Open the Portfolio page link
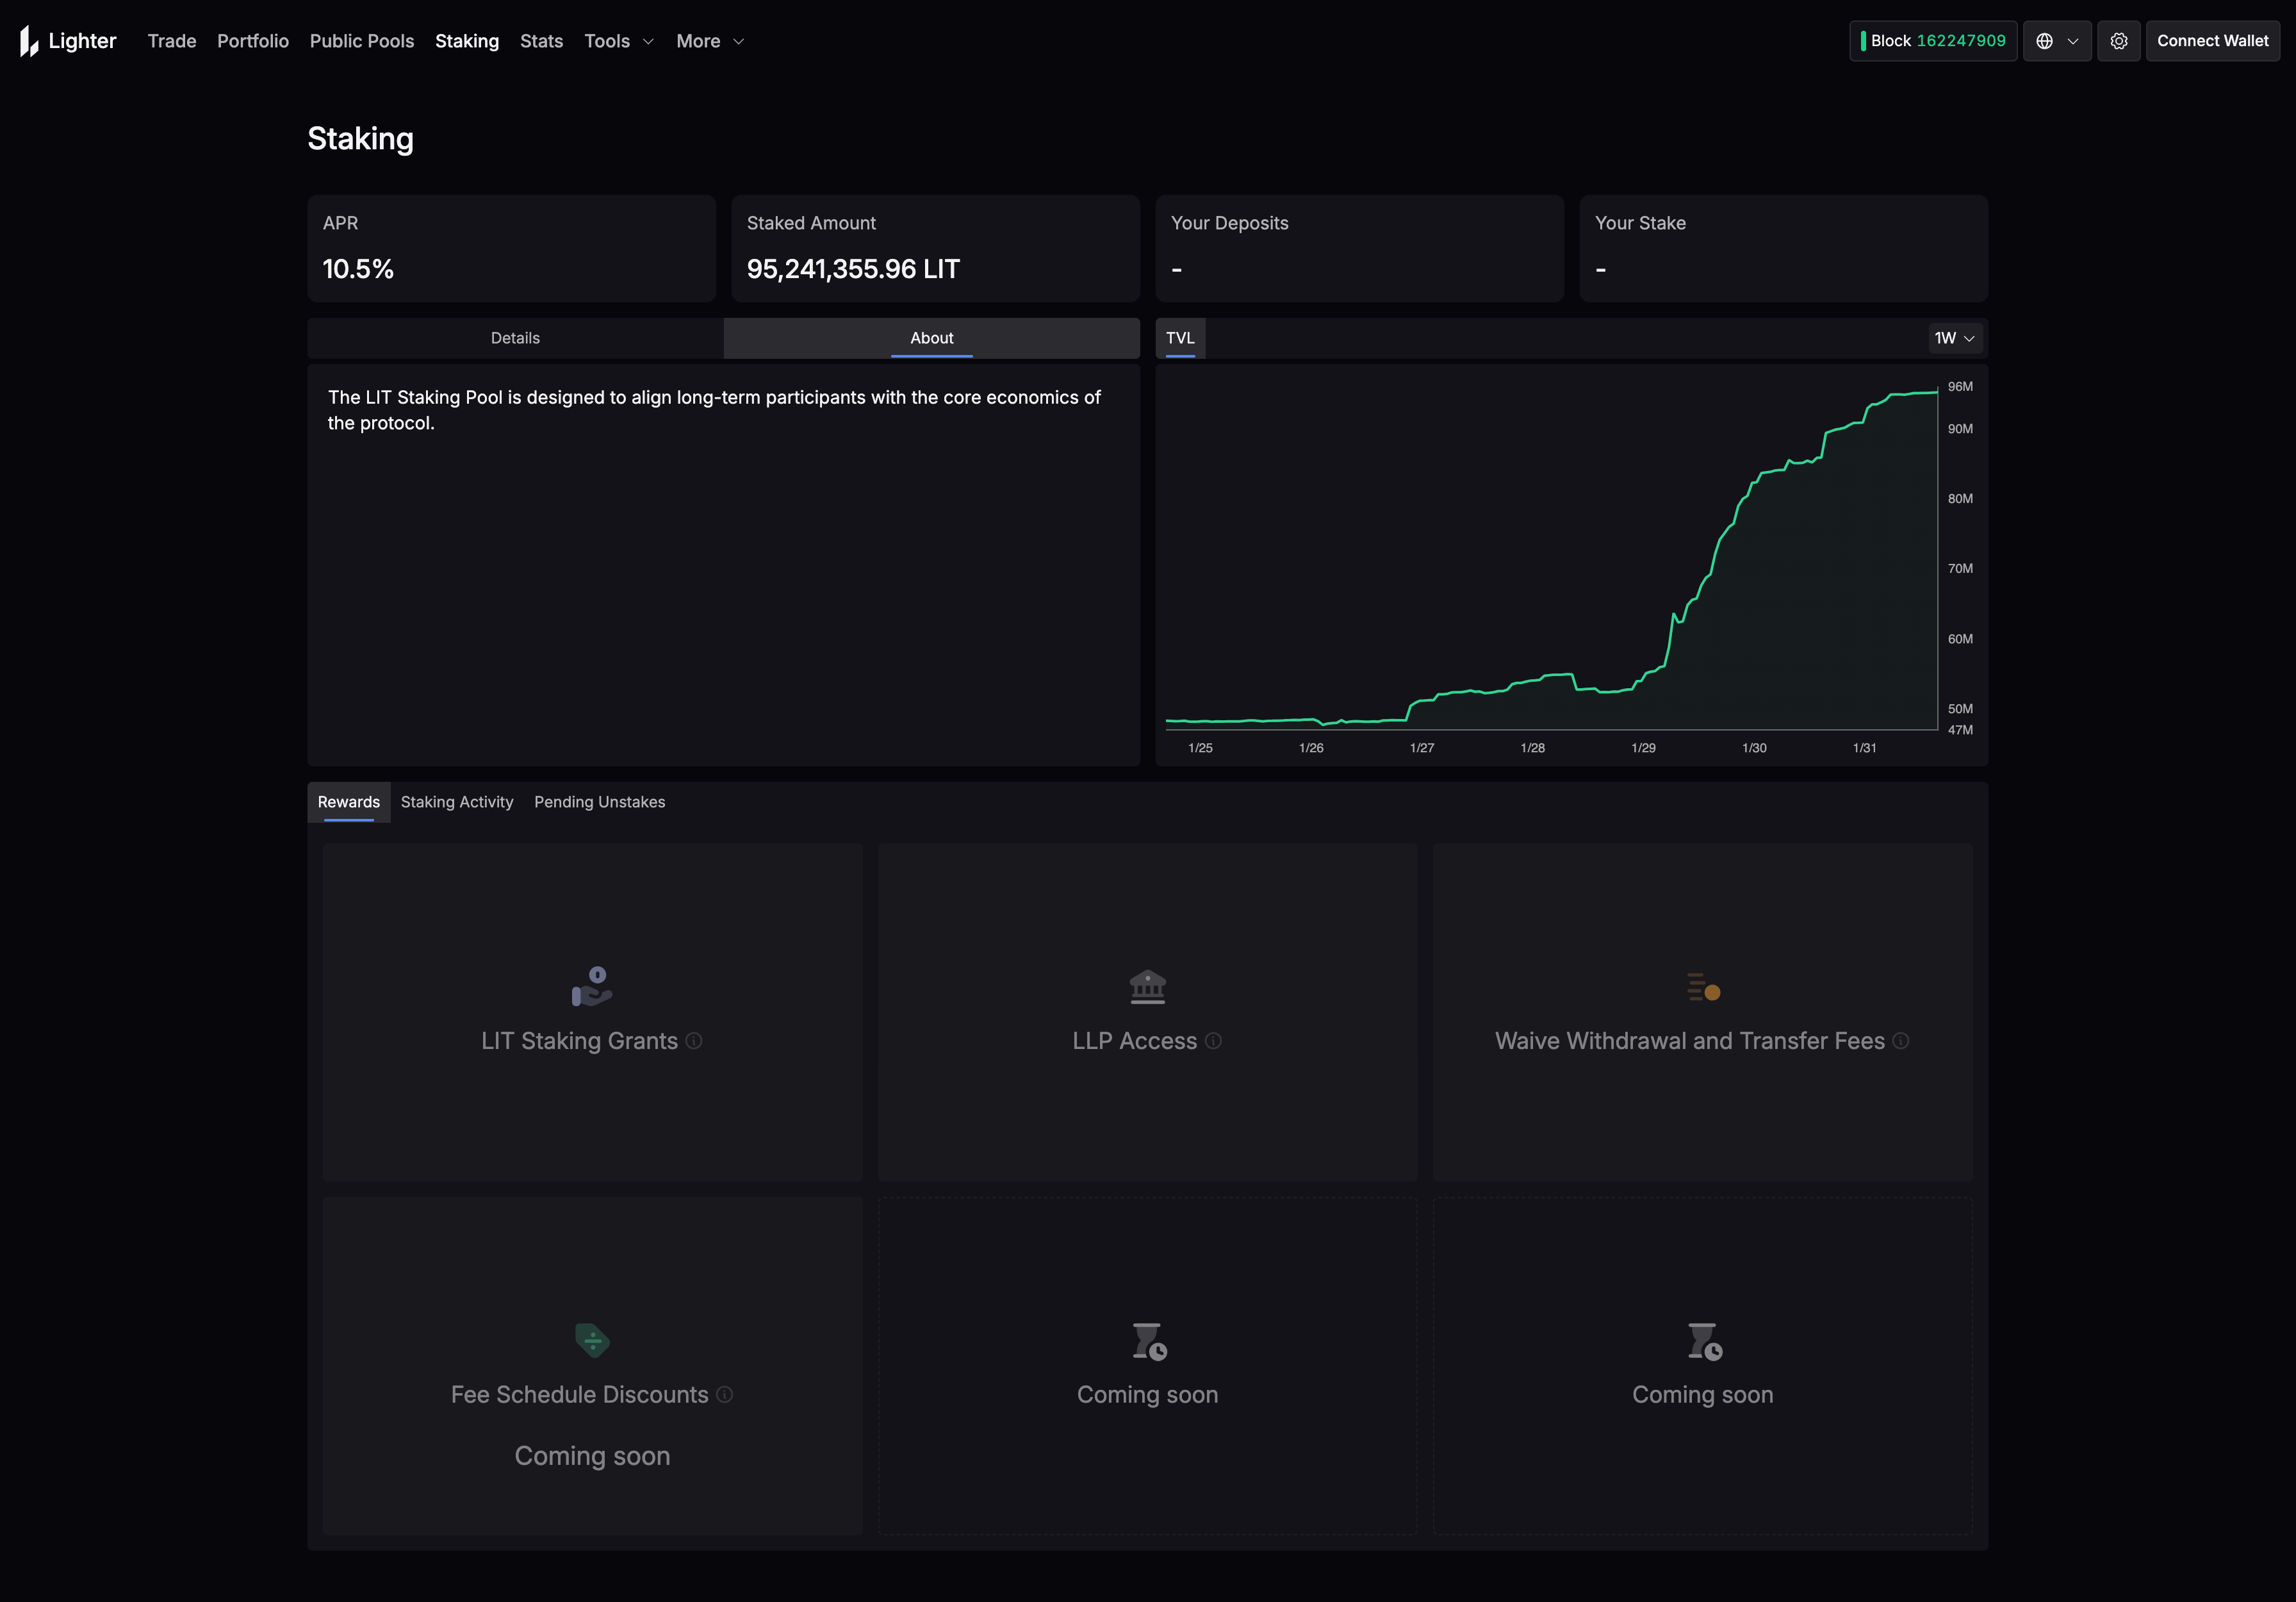 coord(253,41)
